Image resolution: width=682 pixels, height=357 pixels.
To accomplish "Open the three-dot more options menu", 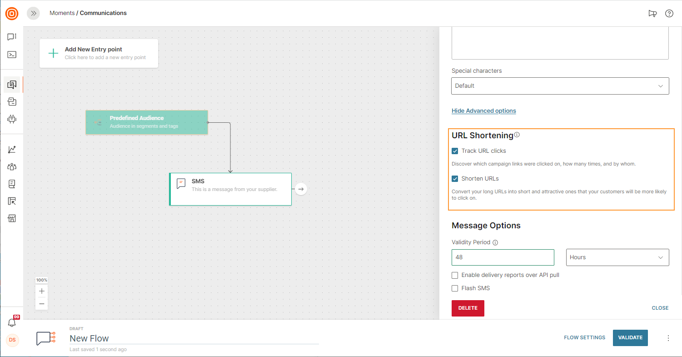I will [668, 338].
